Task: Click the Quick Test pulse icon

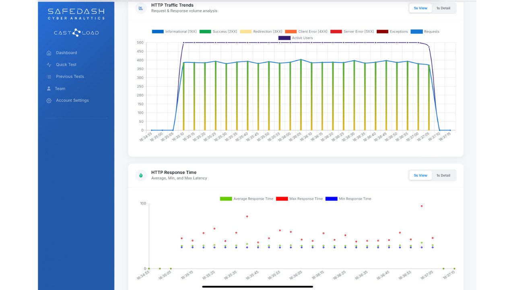Action: tap(49, 64)
